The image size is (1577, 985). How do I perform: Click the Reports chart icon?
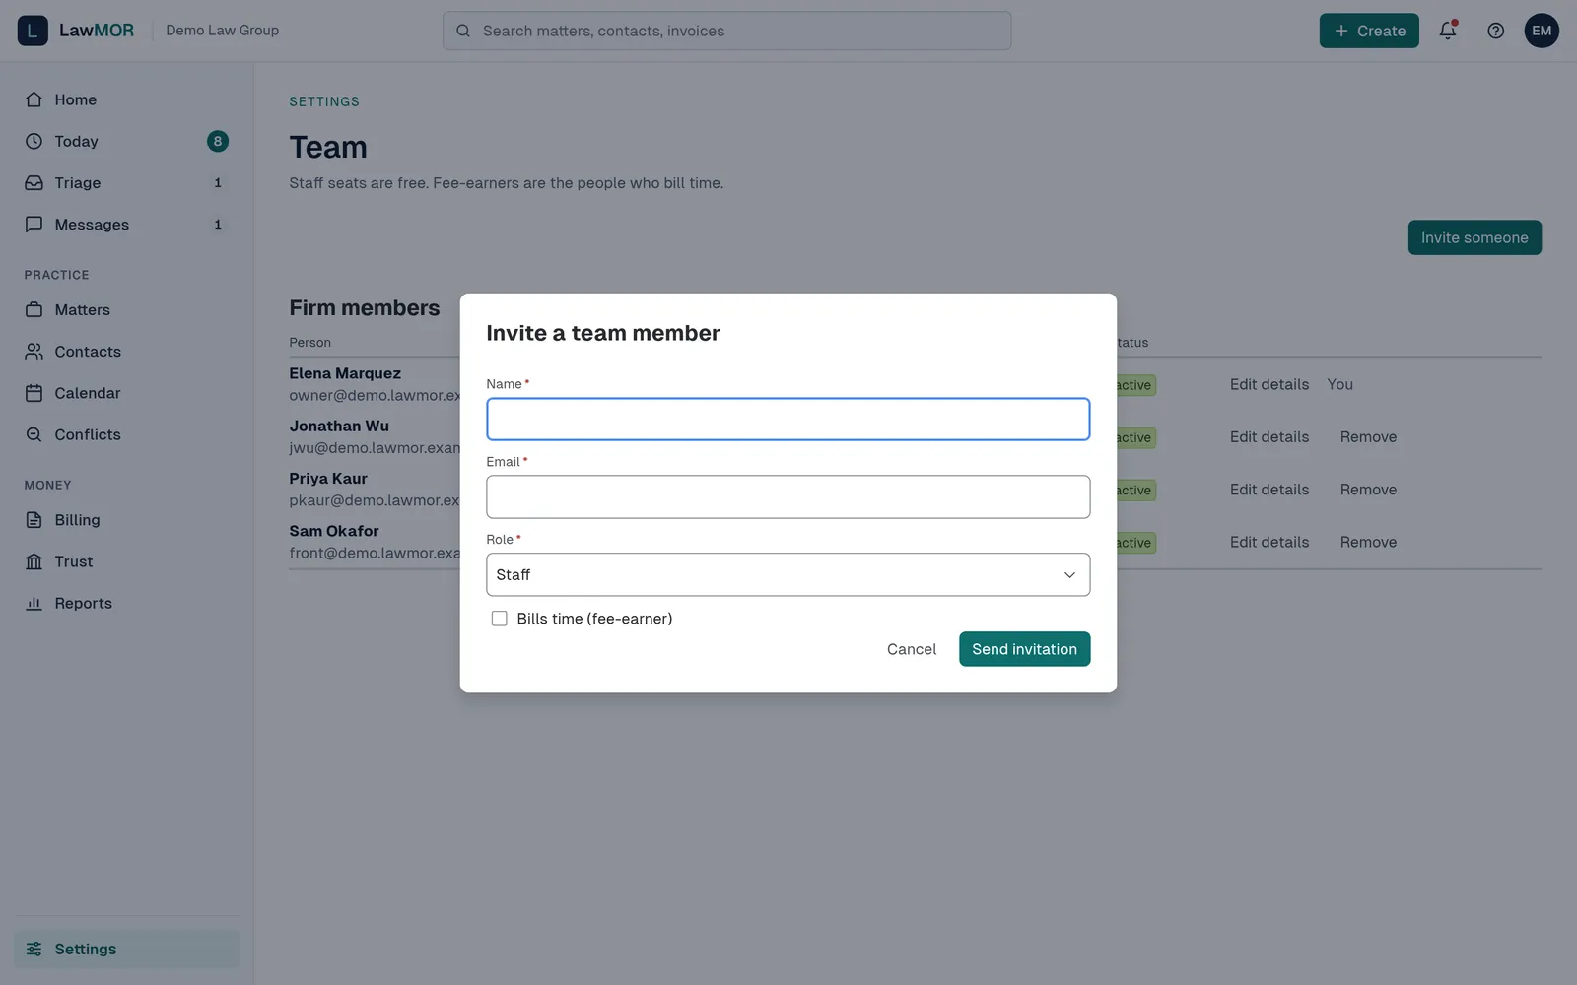pos(34,603)
